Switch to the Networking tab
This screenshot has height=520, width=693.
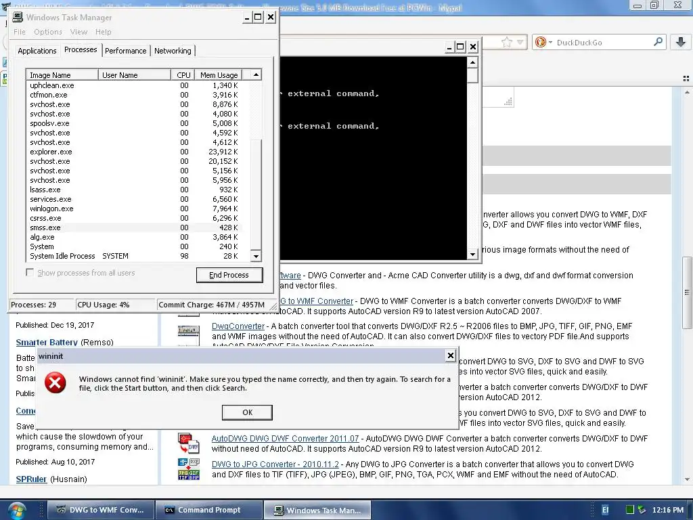(x=173, y=51)
